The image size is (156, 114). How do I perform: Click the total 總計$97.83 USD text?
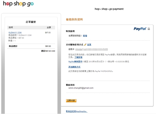click(x=48, y=51)
